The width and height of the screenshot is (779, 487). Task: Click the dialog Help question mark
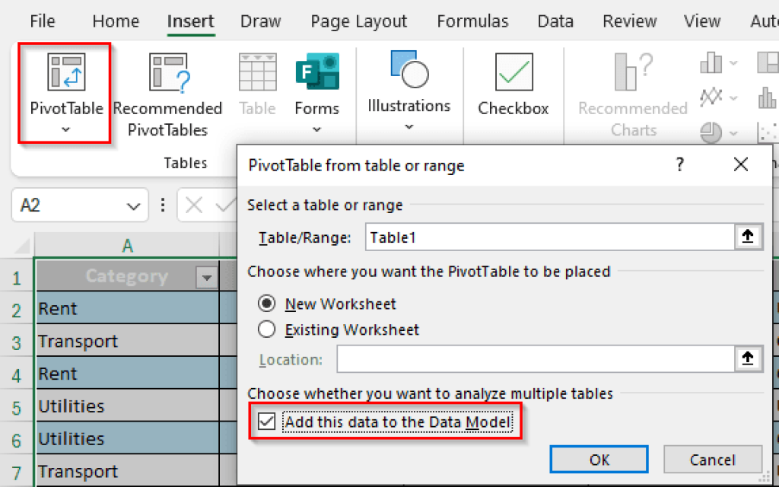(x=679, y=164)
